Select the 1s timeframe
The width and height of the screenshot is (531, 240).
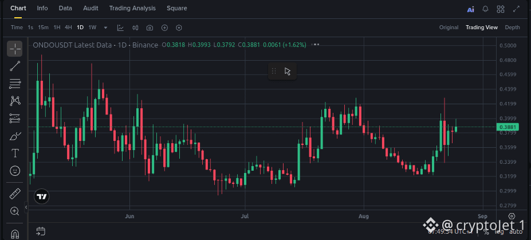[30, 27]
